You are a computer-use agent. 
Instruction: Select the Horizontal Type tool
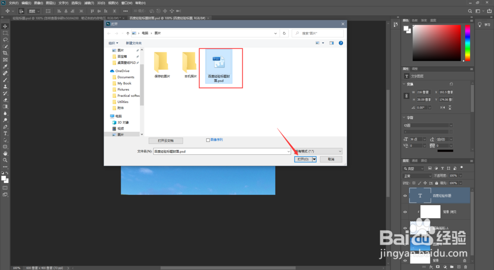coord(5,134)
